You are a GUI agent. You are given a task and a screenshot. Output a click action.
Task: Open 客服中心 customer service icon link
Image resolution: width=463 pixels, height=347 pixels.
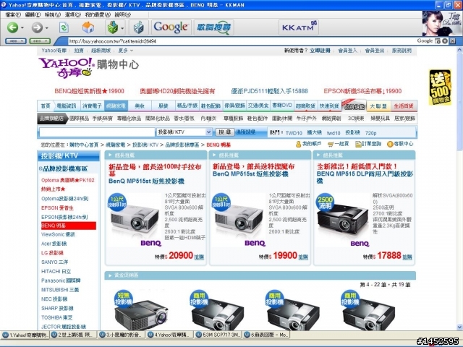400,144
